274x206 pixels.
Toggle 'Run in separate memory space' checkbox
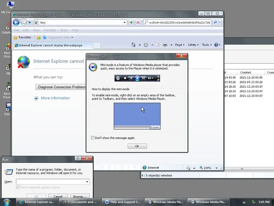coord(18,187)
